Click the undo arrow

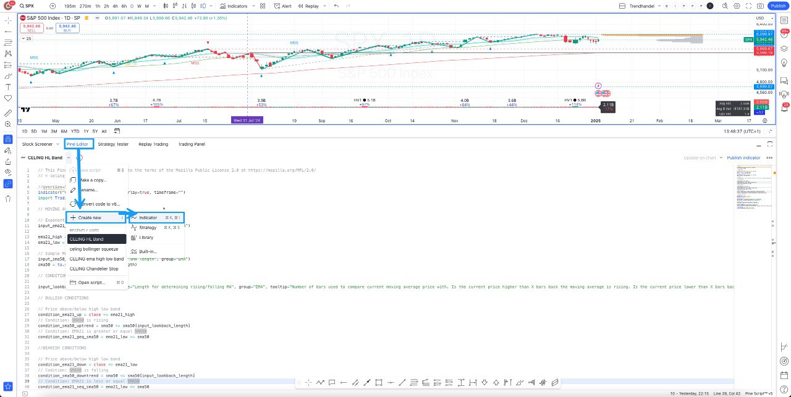[336, 6]
